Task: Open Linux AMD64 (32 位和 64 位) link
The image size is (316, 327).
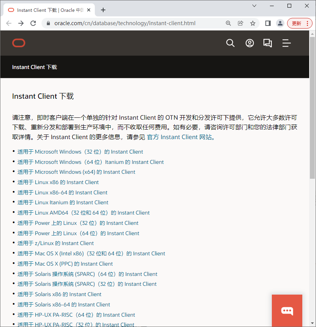Action: pos(83,213)
